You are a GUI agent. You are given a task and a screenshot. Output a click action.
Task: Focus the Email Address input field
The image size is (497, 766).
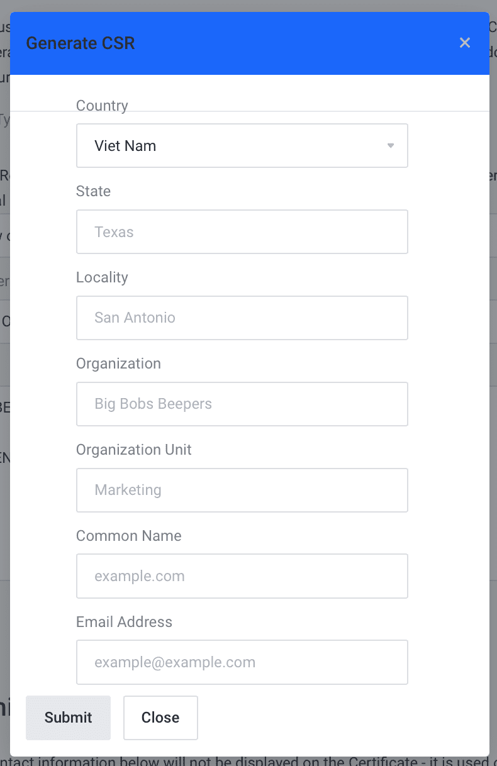(242, 662)
